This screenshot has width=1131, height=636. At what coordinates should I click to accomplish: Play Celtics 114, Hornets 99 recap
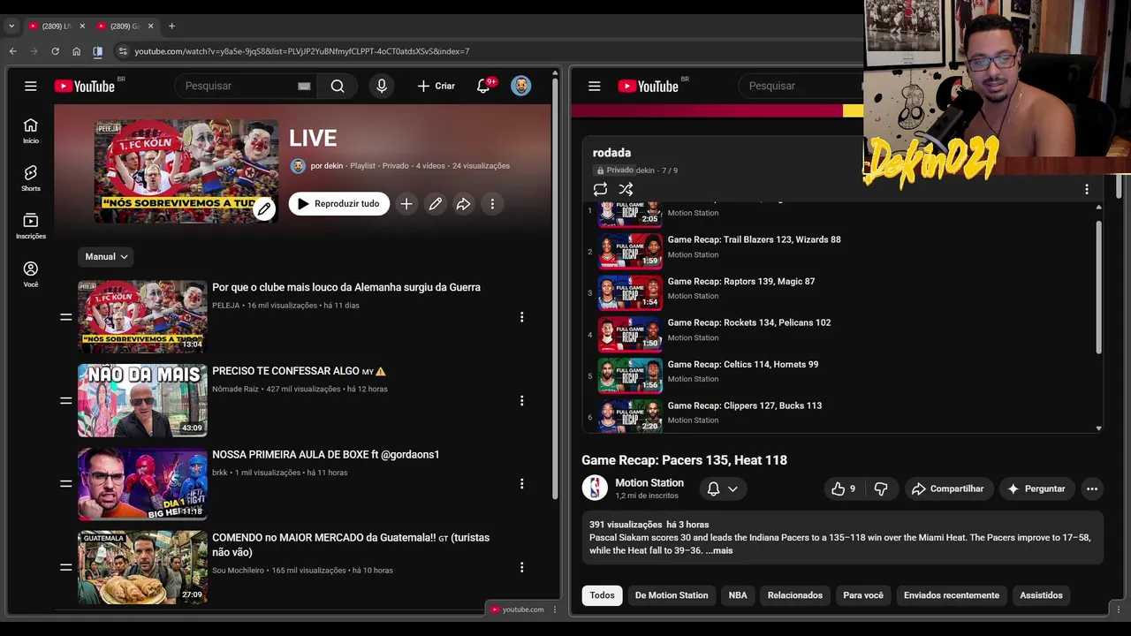742,364
